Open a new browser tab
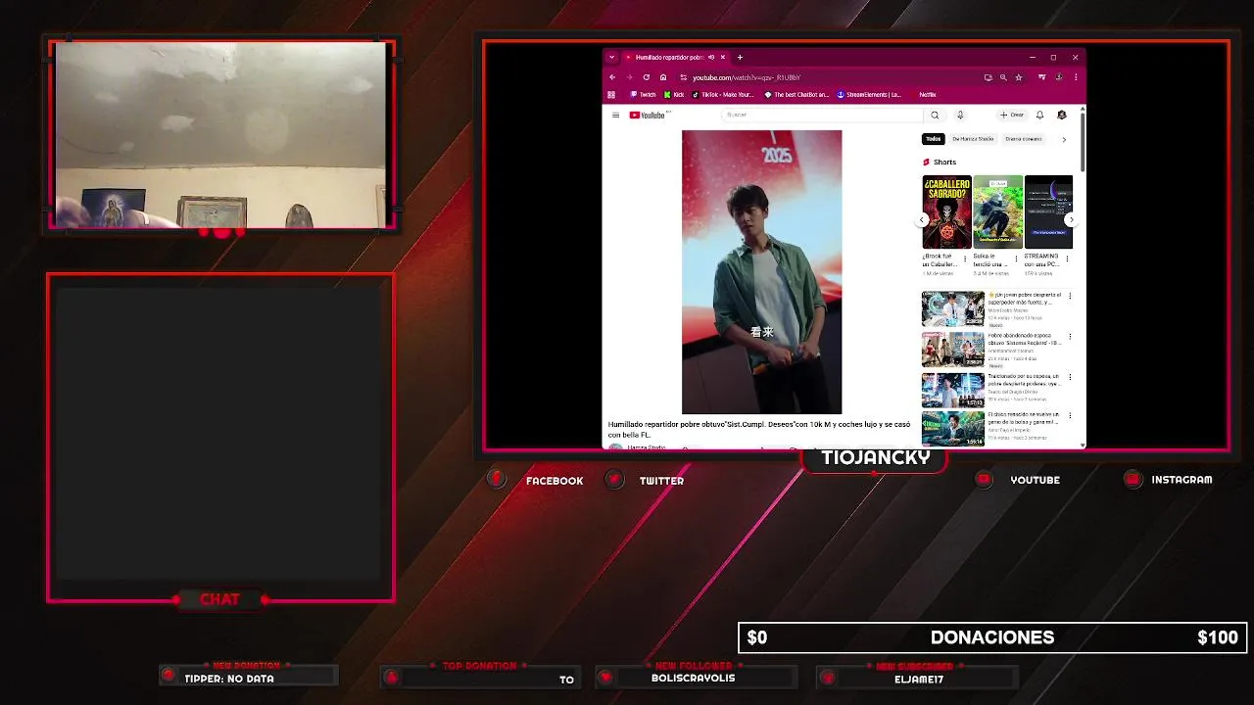 pos(740,57)
